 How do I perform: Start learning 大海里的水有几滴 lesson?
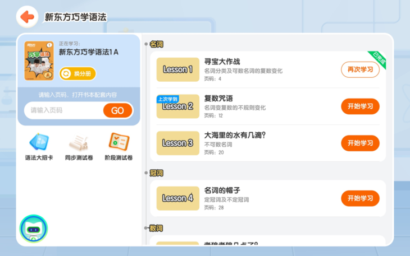360,143
